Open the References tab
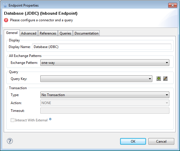This screenshot has width=180, height=151. coord(48,33)
